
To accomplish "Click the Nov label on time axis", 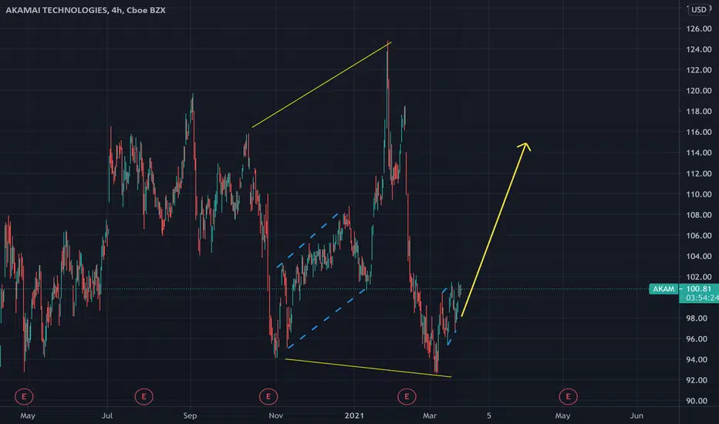I will [x=275, y=416].
